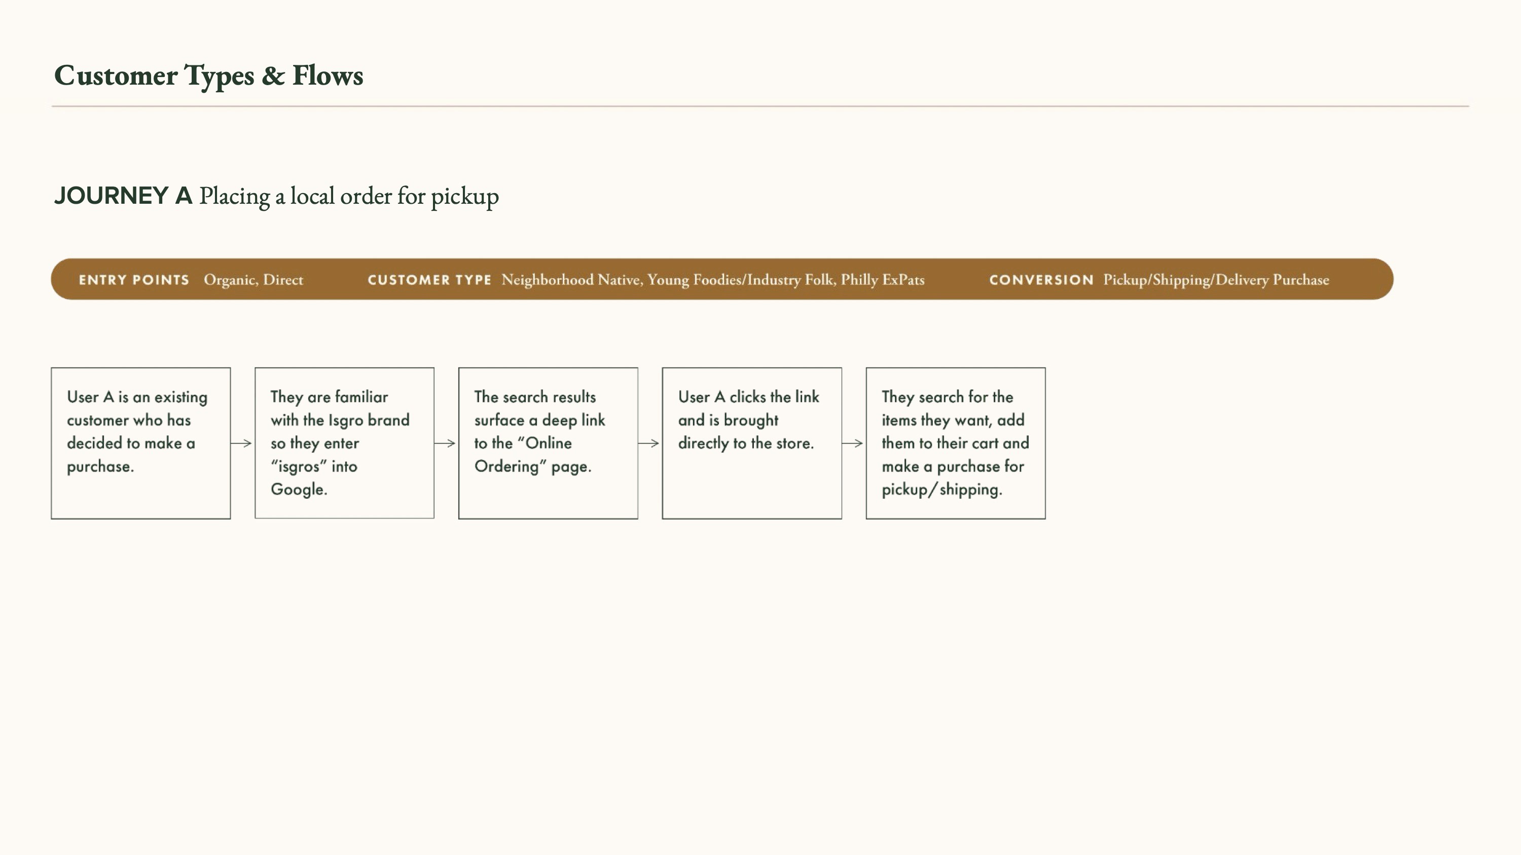
Task: Click the arrow between first and second boxes
Action: pos(241,443)
